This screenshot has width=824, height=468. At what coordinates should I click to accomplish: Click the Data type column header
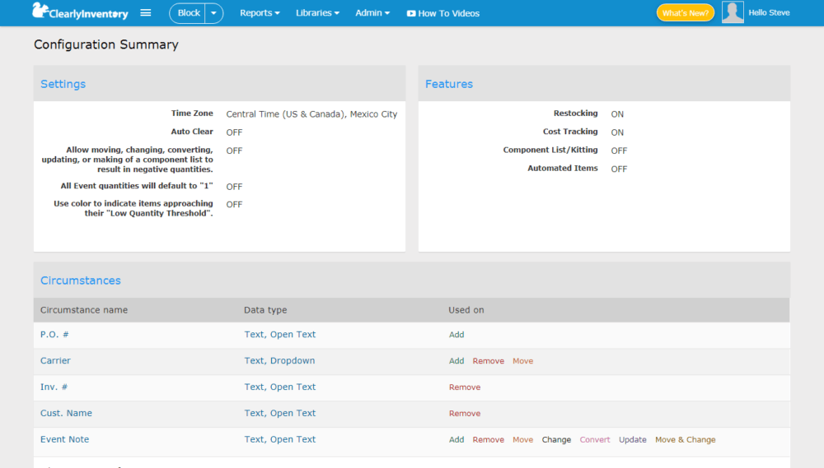tap(265, 309)
